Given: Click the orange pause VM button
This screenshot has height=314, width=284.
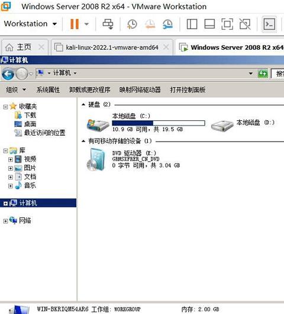Looking at the screenshot, I should [x=75, y=24].
